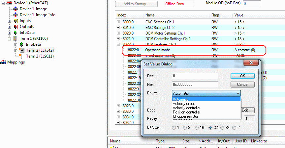Screen dimensions: 285x148
Task: Expand the InfoData node under Device 1
Action: 9,33
